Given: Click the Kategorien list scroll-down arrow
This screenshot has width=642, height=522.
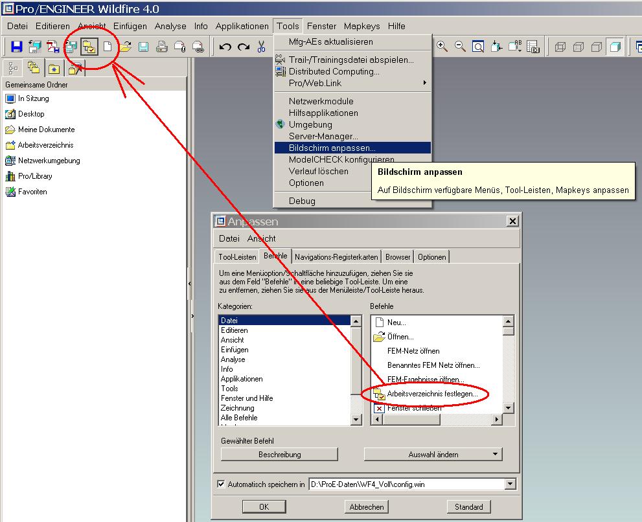Looking at the screenshot, I should (x=356, y=419).
